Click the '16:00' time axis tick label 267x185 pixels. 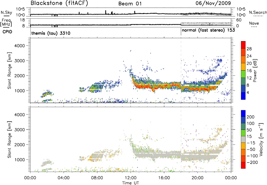pyautogui.click(x=164, y=178)
